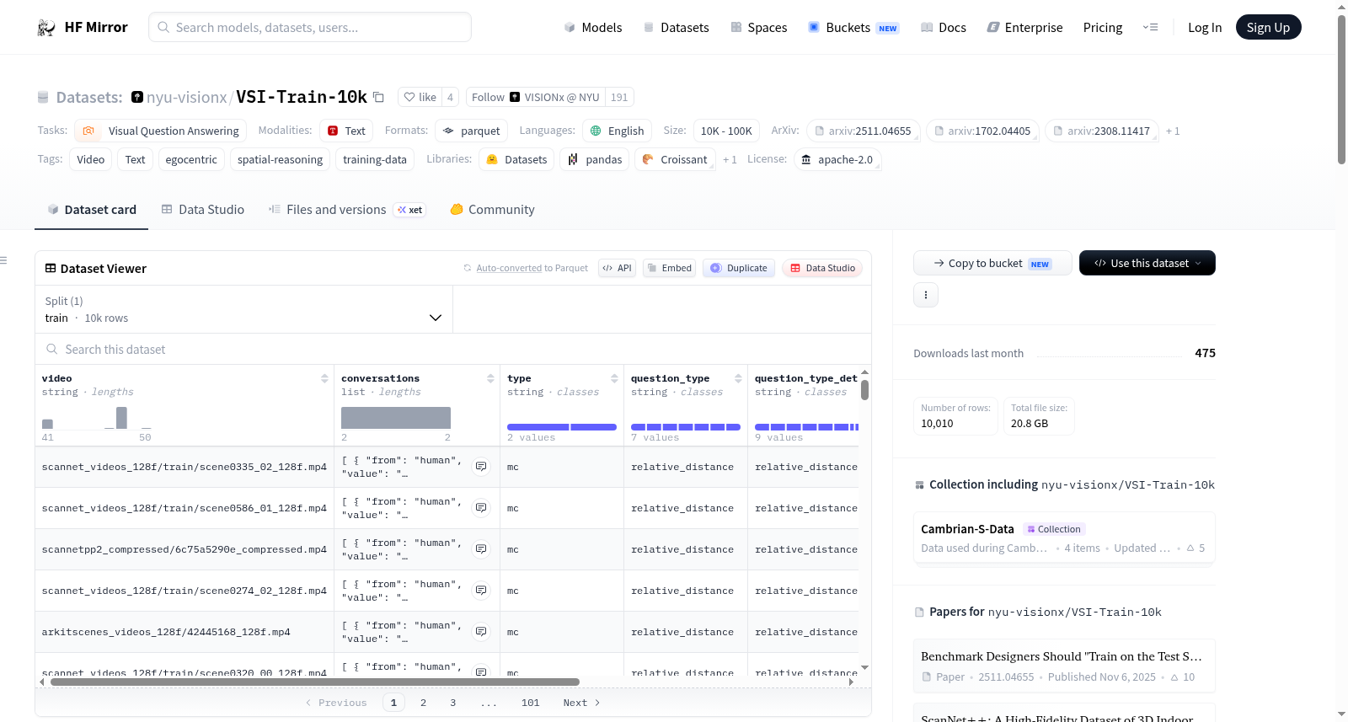The width and height of the screenshot is (1348, 722).
Task: Open Buckets in the top navigation
Action: pyautogui.click(x=853, y=27)
